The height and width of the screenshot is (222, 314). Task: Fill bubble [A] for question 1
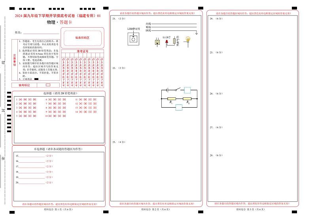(20, 99)
